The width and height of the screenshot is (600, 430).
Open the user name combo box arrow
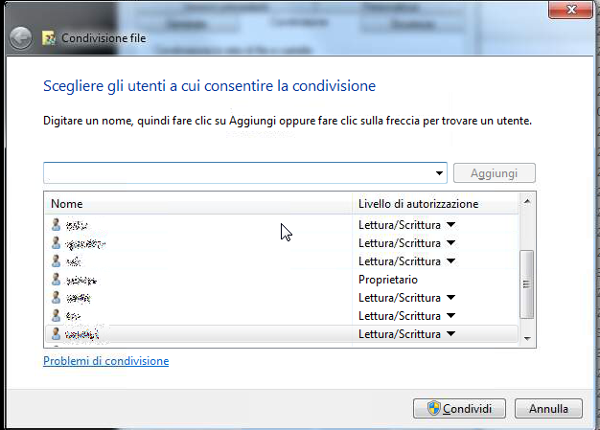[x=439, y=173]
